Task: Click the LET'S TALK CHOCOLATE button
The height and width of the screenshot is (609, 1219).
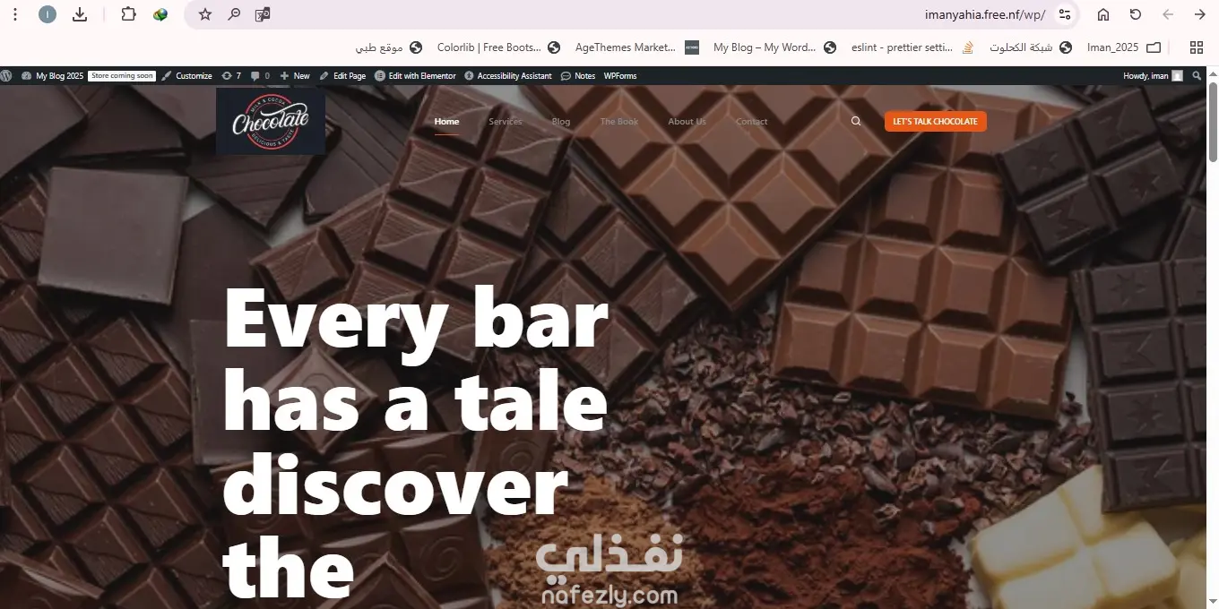Action: coord(935,121)
